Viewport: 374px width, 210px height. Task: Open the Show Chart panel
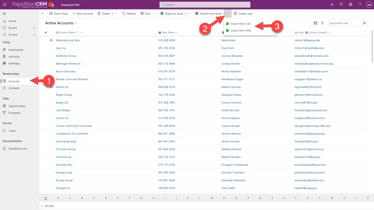click(58, 13)
